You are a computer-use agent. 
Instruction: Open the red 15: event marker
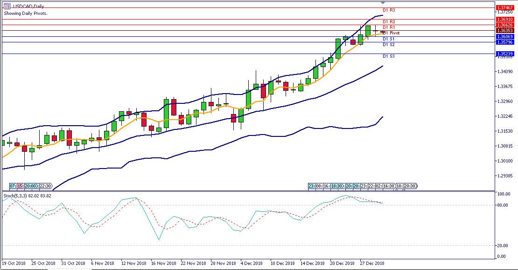pyautogui.click(x=21, y=185)
